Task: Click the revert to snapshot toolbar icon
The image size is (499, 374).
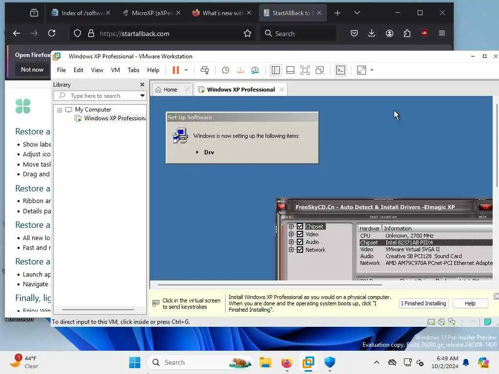Action: (x=240, y=70)
